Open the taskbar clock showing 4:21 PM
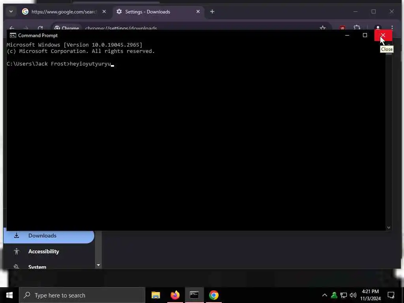The height and width of the screenshot is (303, 404). (370, 295)
